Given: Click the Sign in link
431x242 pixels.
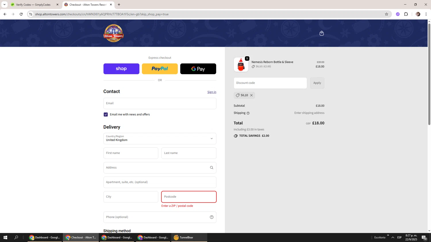Looking at the screenshot, I should click(x=212, y=92).
